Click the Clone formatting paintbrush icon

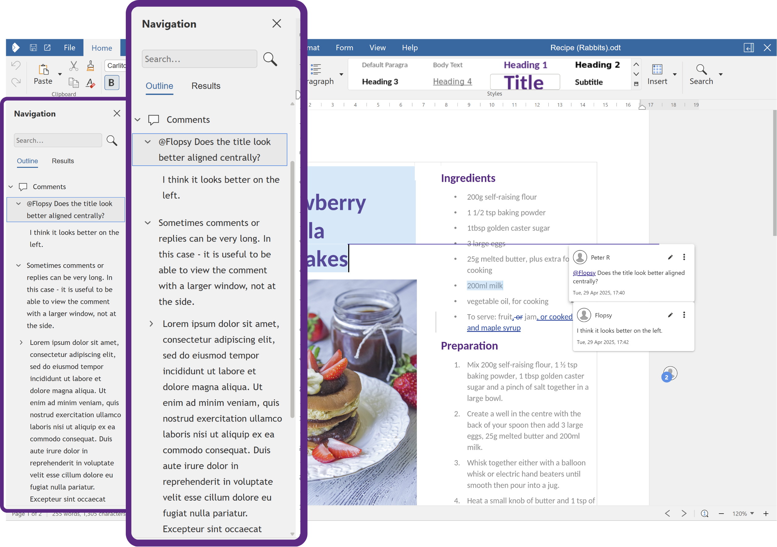(90, 66)
